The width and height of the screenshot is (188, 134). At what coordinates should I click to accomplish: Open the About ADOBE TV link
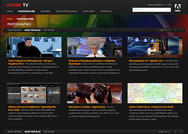coord(156,5)
